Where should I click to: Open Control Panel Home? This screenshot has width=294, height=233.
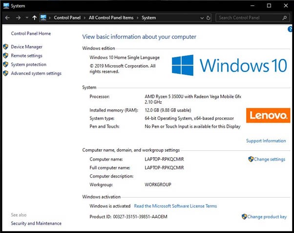point(31,33)
